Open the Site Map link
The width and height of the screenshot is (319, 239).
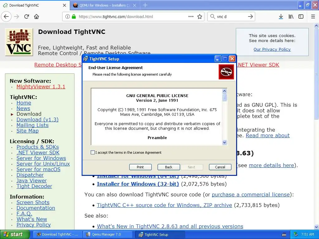[x=27, y=131]
